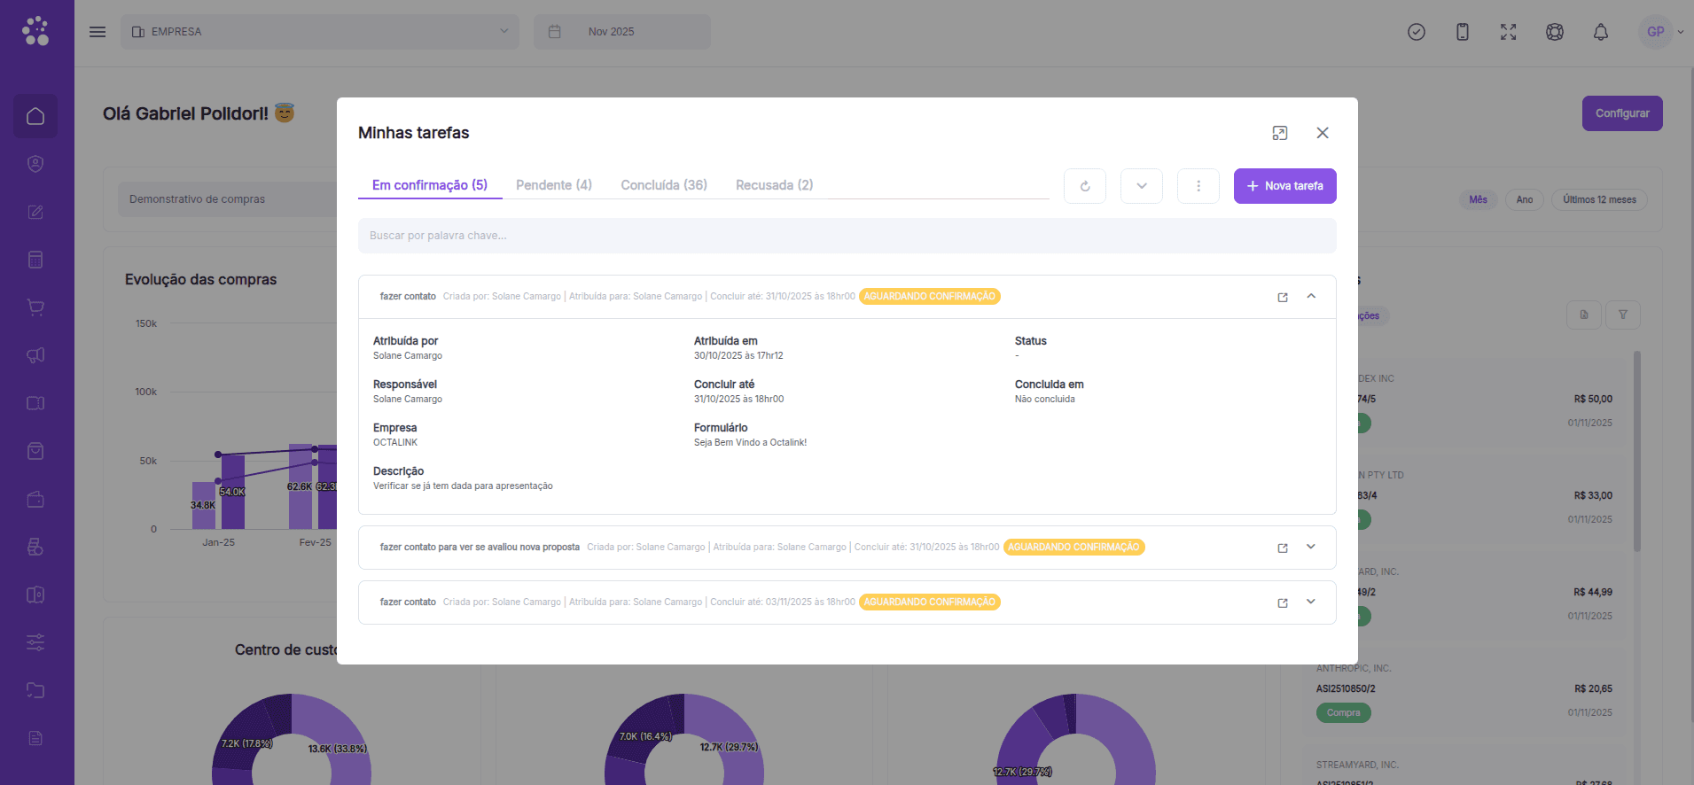Select Ano period filter
The height and width of the screenshot is (785, 1694).
click(1525, 199)
